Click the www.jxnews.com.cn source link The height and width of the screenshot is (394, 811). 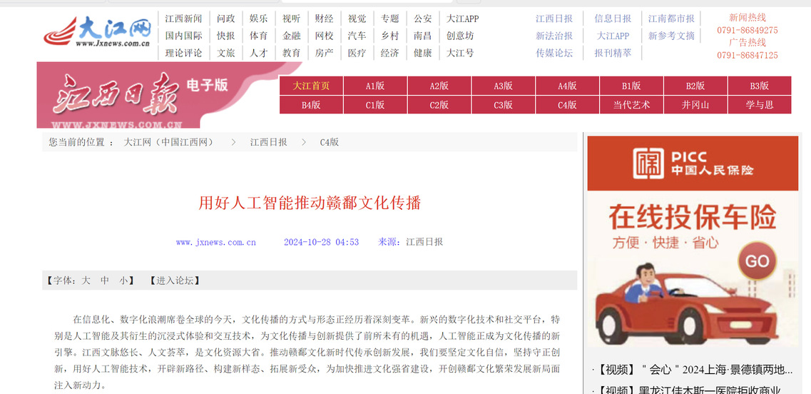pos(215,242)
